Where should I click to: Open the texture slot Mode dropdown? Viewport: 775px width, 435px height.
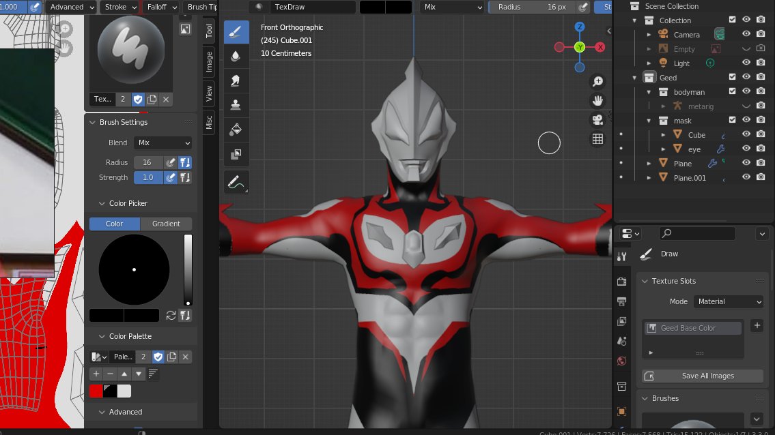729,301
